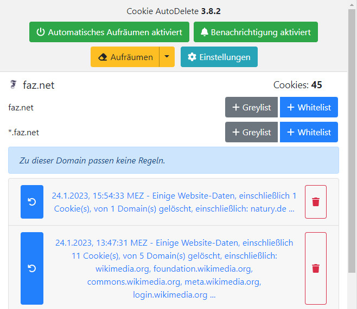The height and width of the screenshot is (309, 357).
Task: Click restore icon for wikimedia.org log entry
Action: [31, 268]
